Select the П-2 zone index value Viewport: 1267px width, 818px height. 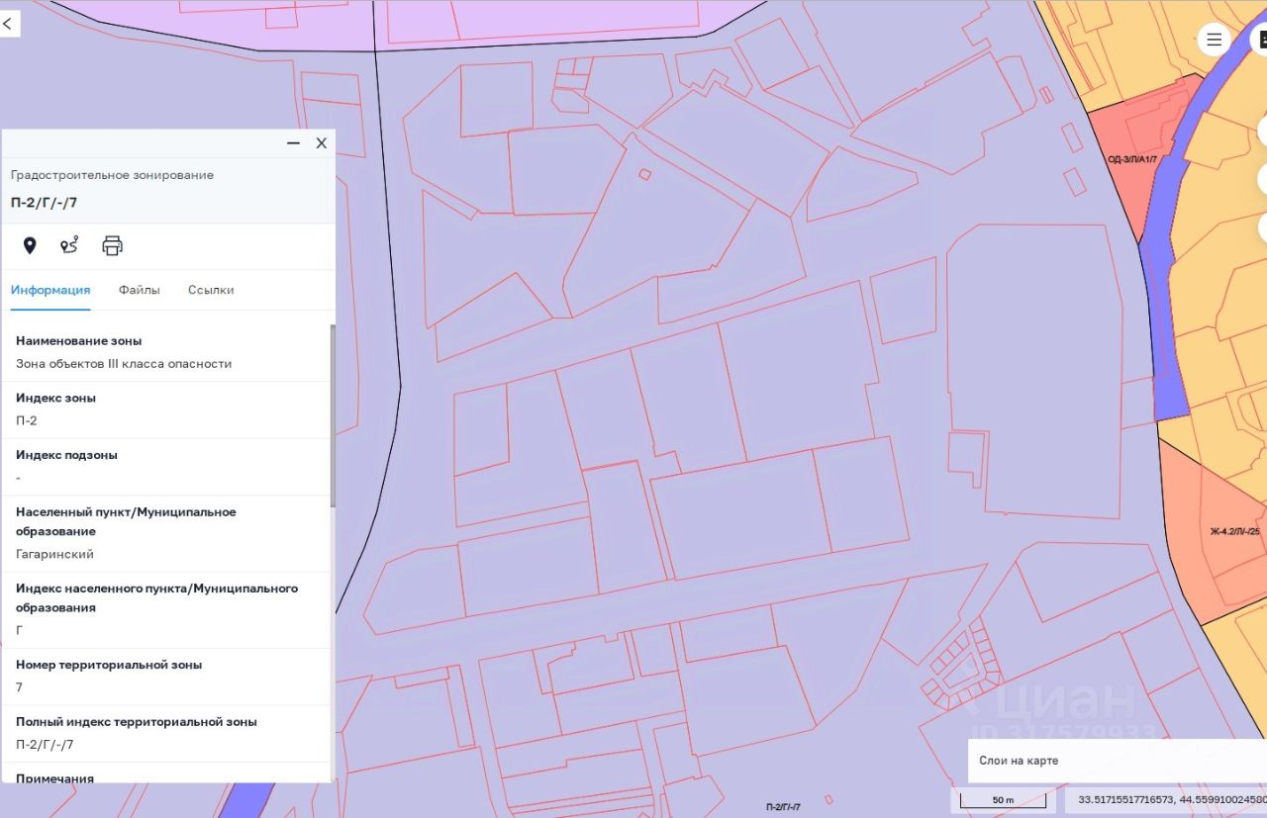[x=27, y=420]
